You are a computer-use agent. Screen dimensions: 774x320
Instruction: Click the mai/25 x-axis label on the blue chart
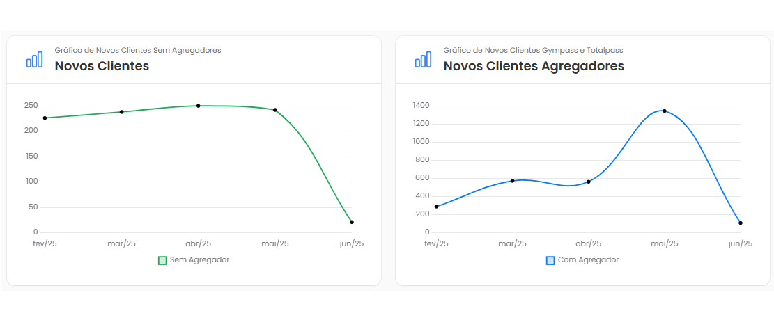click(665, 243)
